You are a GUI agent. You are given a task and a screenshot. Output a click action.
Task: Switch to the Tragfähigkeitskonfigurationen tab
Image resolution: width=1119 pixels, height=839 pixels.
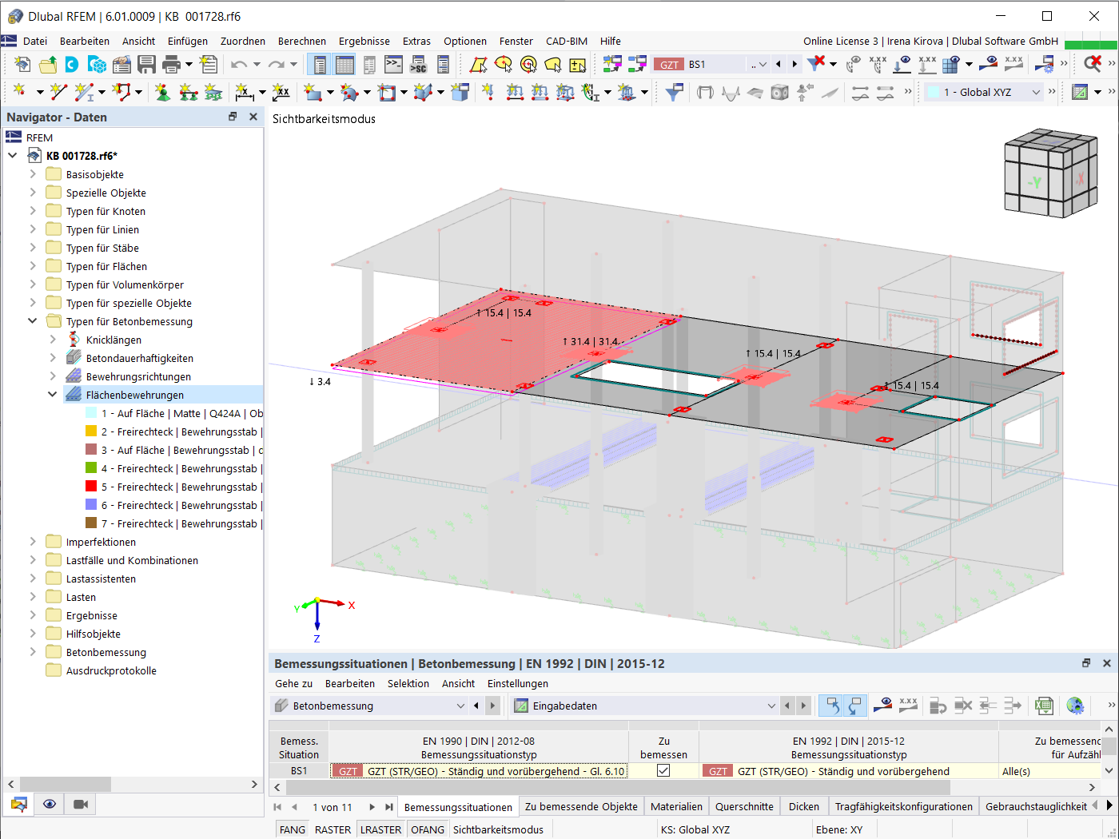(903, 806)
